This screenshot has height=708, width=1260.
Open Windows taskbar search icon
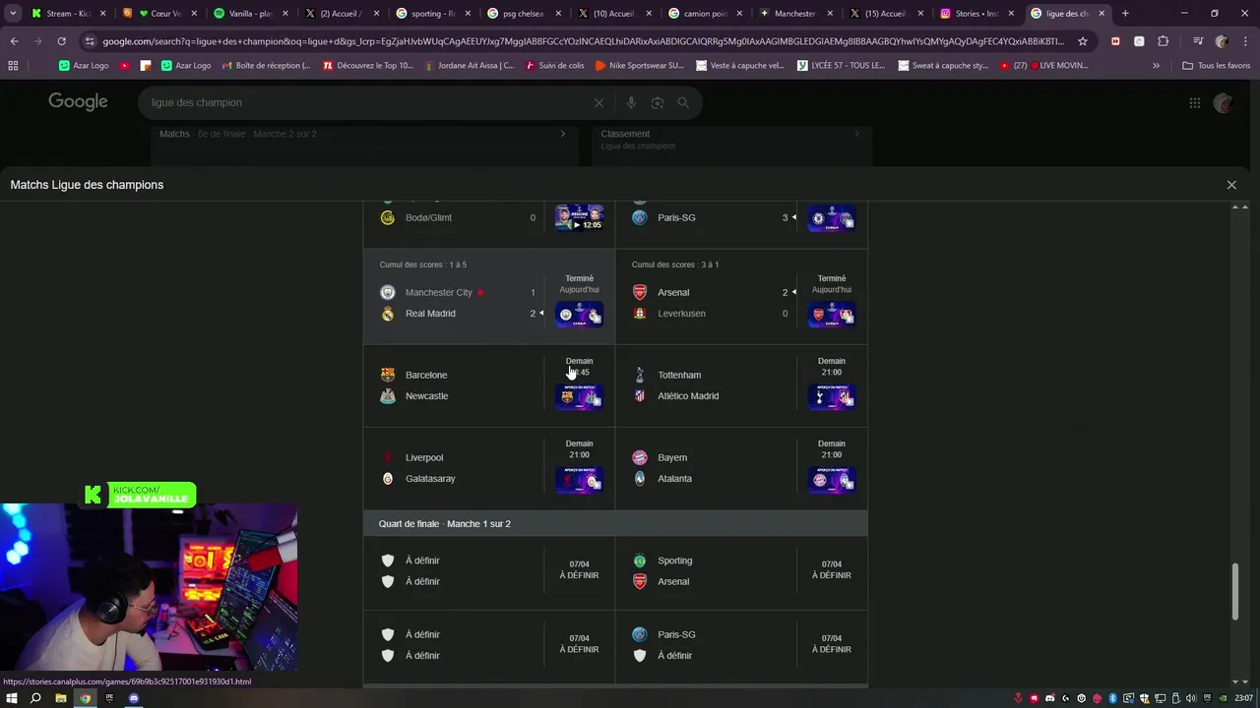[35, 698]
